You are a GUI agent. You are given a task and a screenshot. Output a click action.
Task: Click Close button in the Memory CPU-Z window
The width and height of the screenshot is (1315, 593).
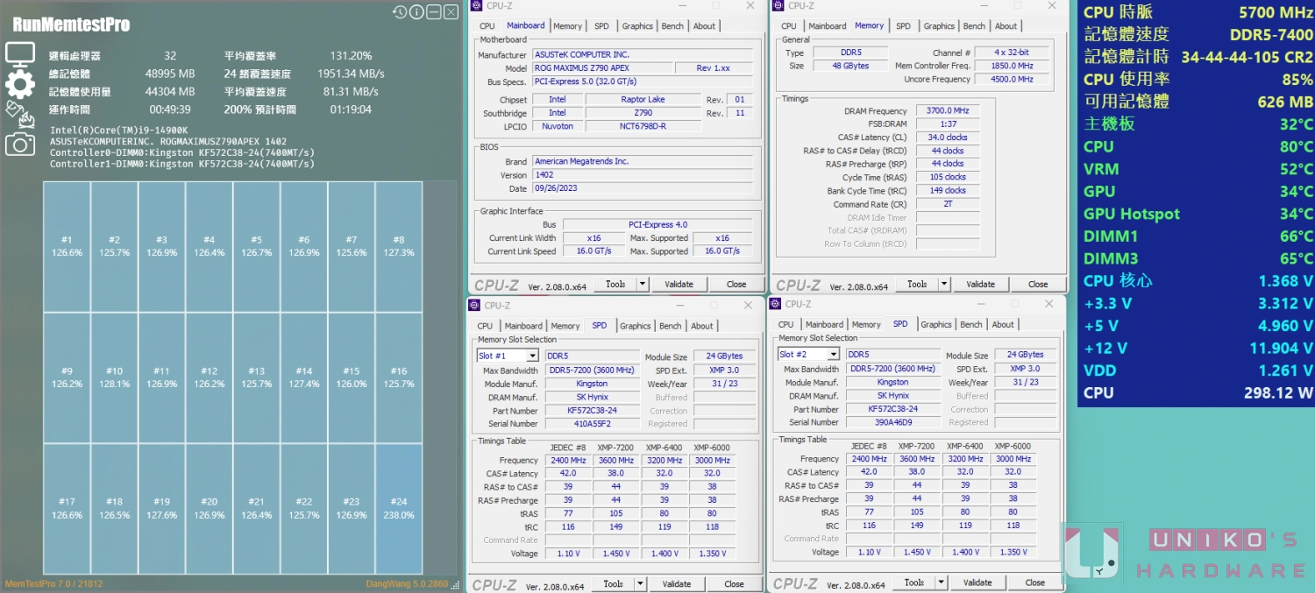point(1038,284)
